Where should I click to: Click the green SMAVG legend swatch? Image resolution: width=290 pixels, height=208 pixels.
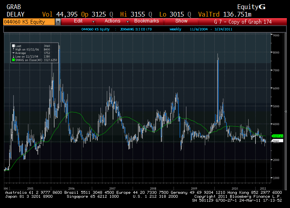(x=13, y=60)
